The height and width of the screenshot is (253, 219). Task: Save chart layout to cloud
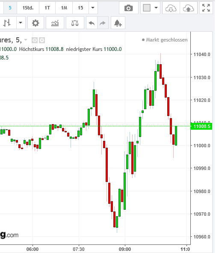coord(188,8)
